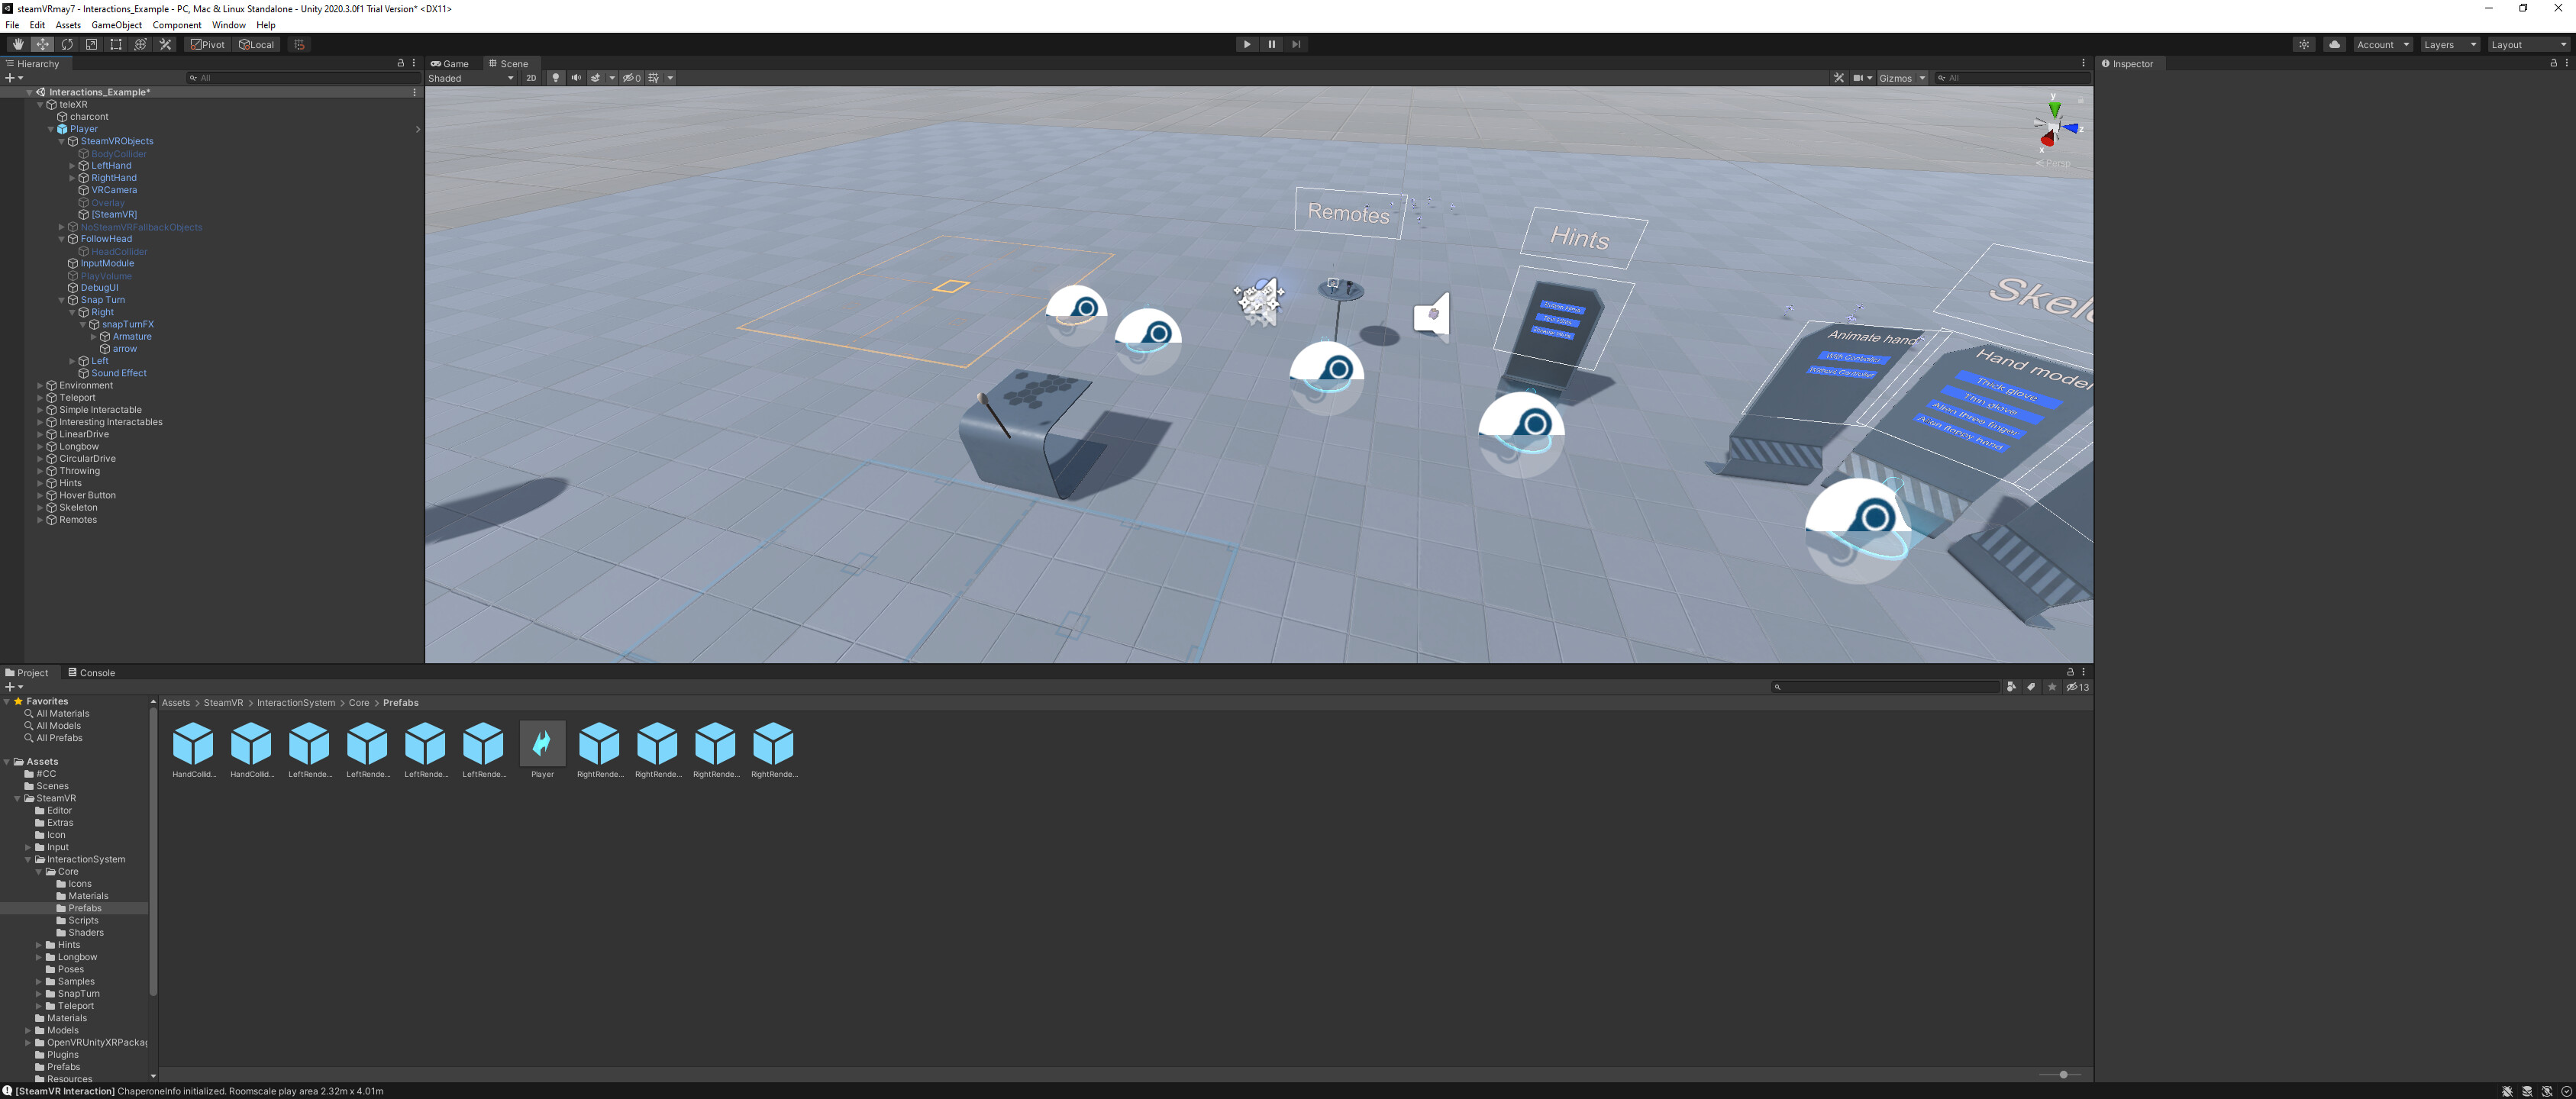Image resolution: width=2576 pixels, height=1099 pixels.
Task: Toggle scene view lighting
Action: pos(556,78)
